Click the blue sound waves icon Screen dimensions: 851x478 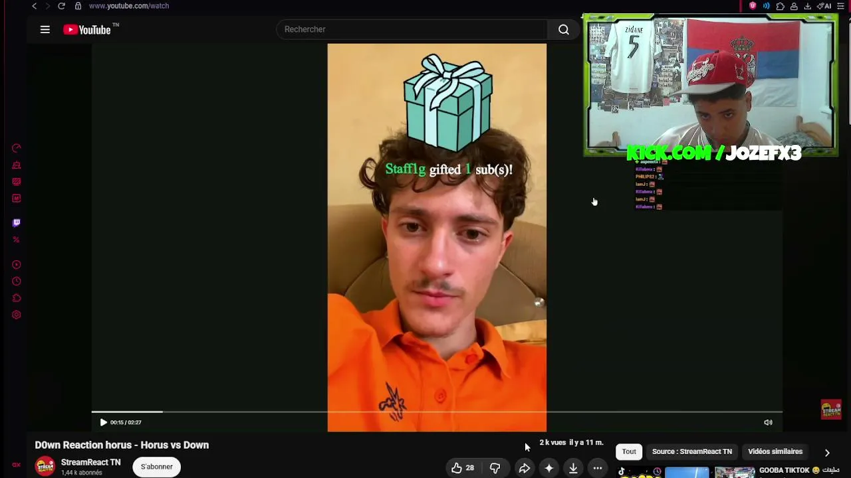pos(767,6)
